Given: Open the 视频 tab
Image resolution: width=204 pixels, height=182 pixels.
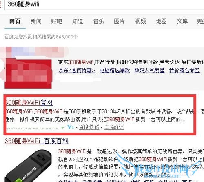Looking at the screenshot, I should 140,21.
